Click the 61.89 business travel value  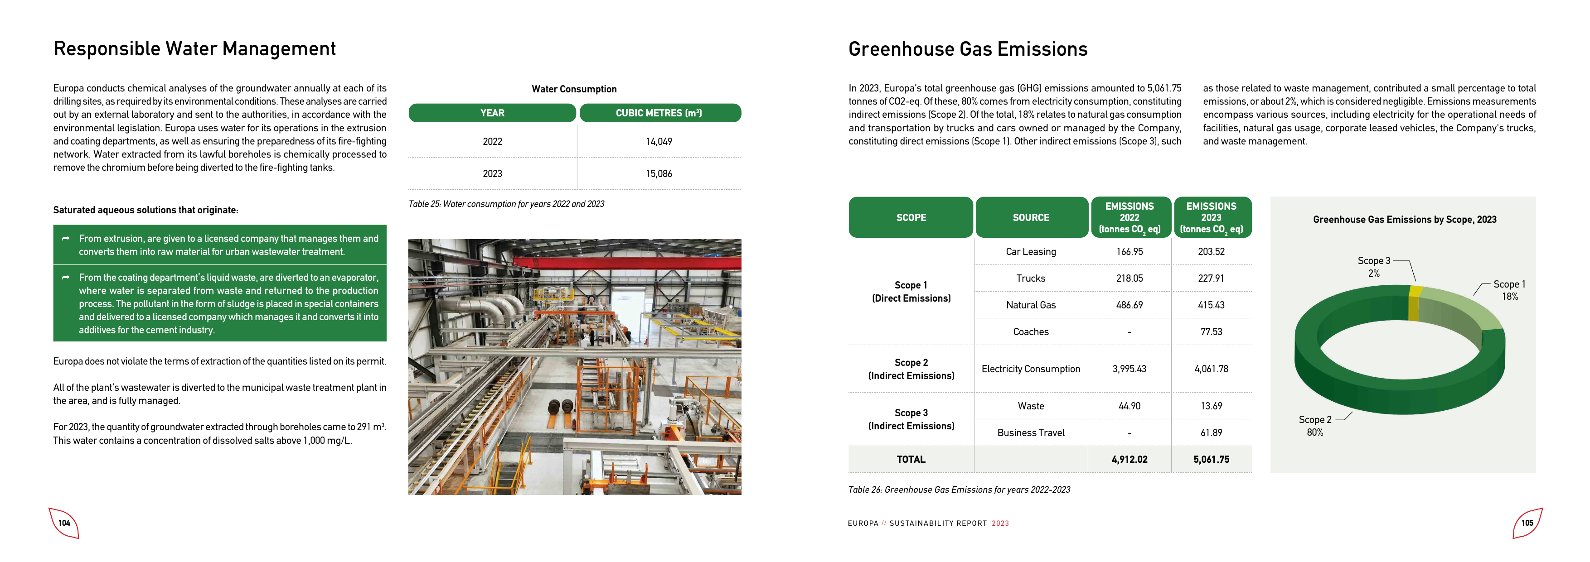point(1211,432)
